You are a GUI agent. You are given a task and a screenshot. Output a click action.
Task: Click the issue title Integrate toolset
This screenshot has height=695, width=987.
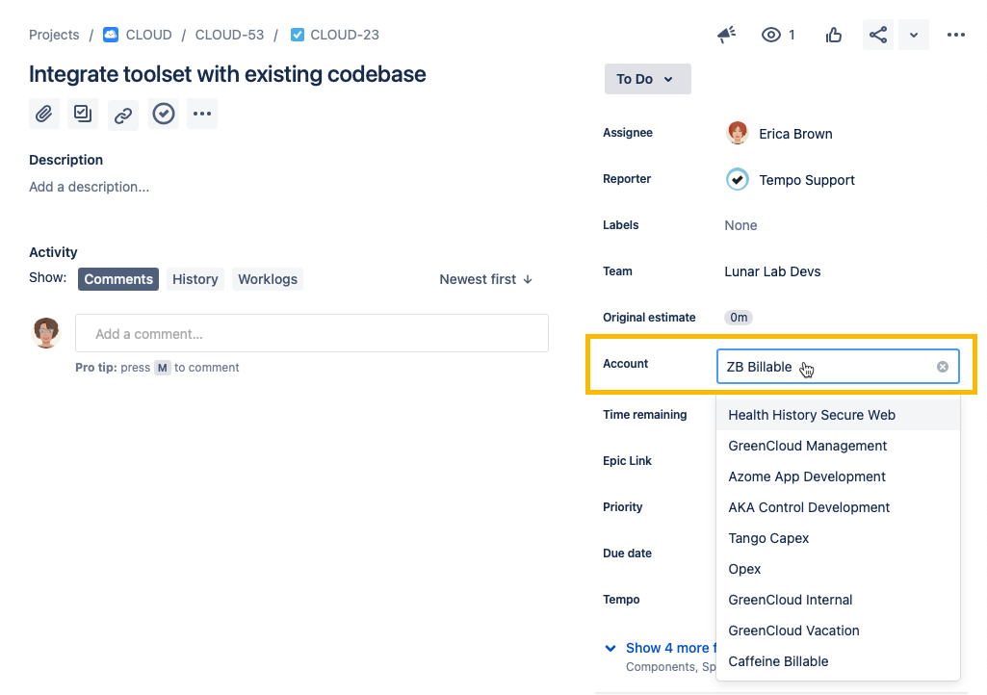[227, 74]
